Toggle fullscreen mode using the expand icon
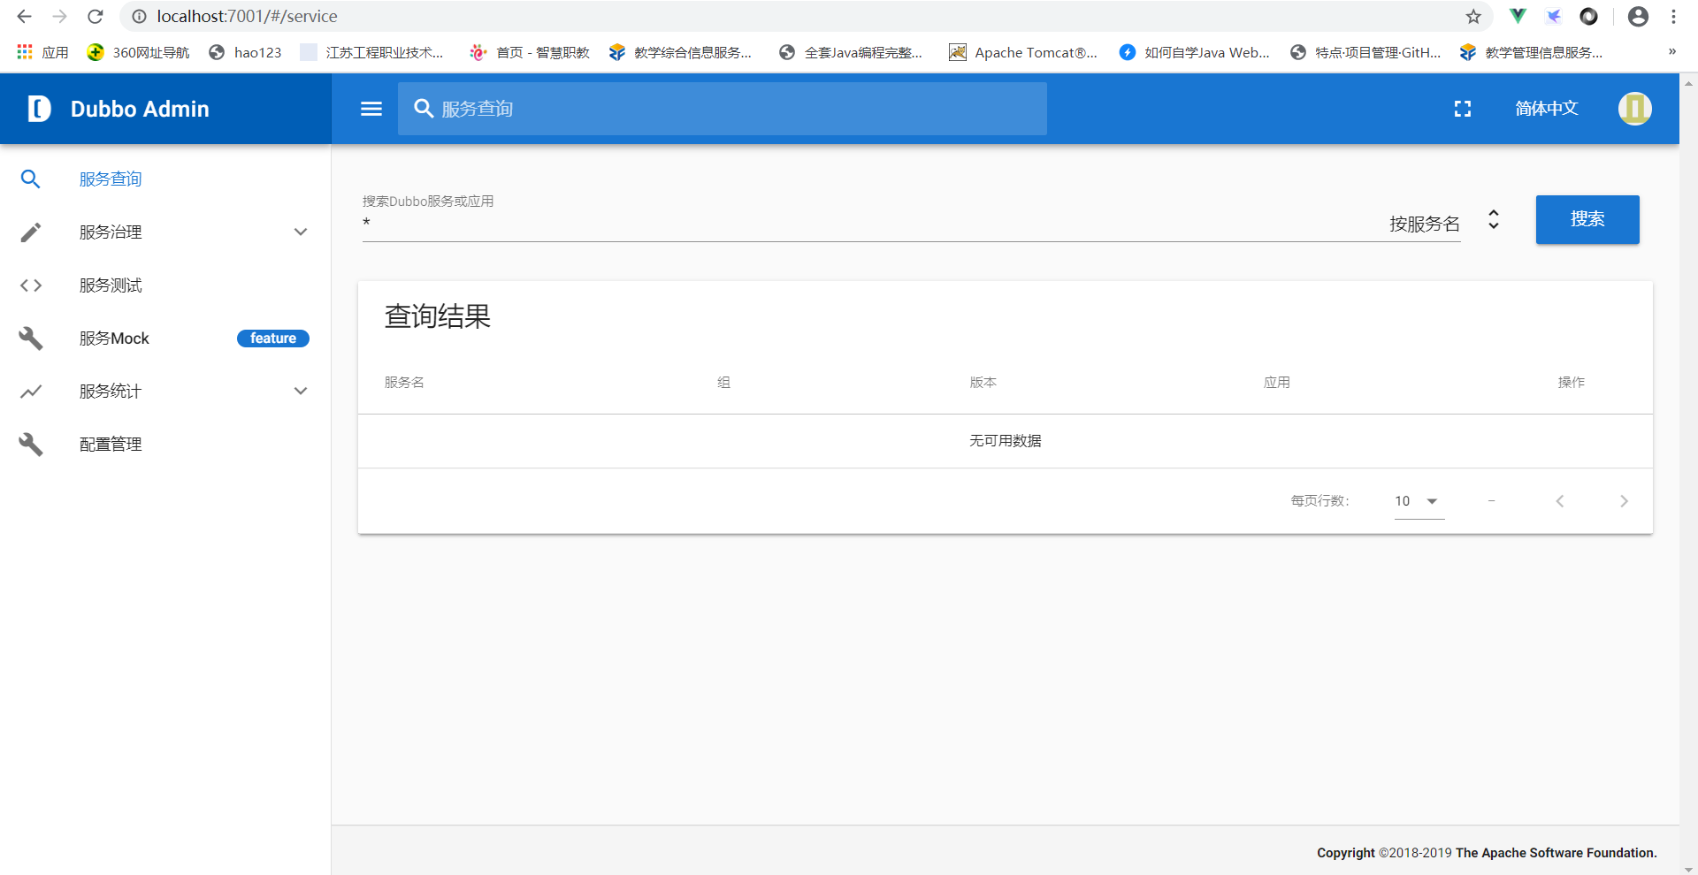 [1463, 109]
